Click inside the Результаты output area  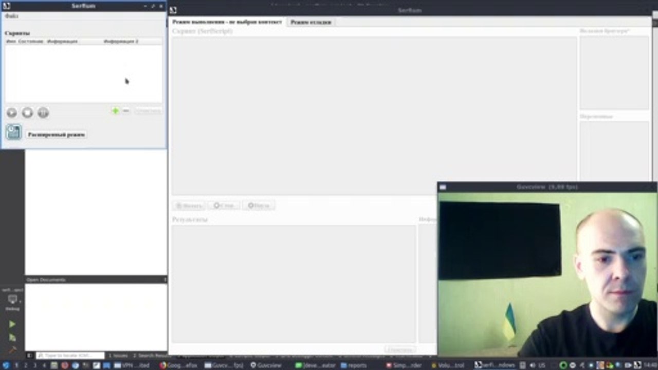(294, 284)
